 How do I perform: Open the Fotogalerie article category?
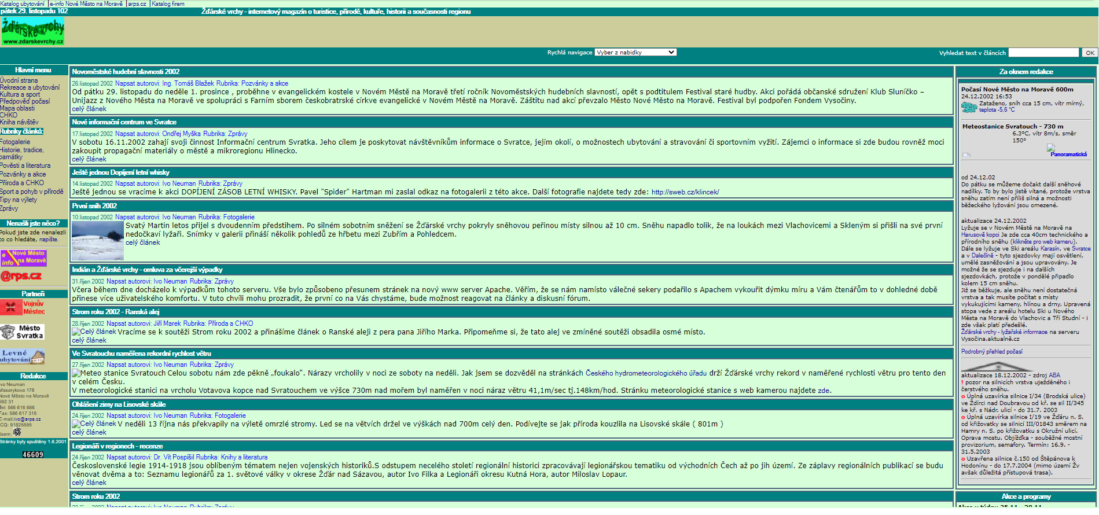coord(15,142)
